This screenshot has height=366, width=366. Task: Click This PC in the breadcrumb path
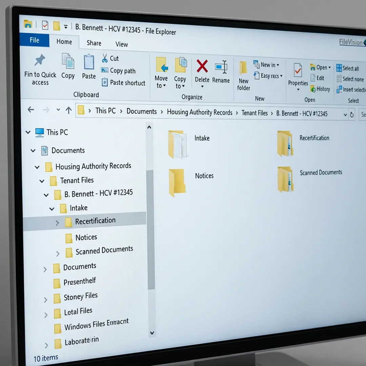105,110
